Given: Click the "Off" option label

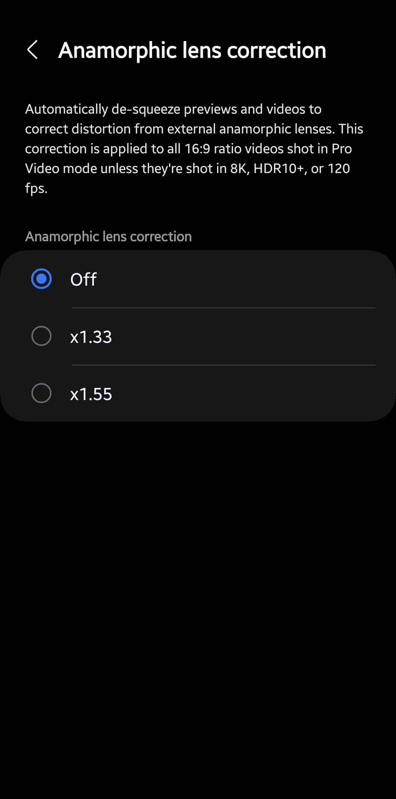Looking at the screenshot, I should click(x=83, y=279).
